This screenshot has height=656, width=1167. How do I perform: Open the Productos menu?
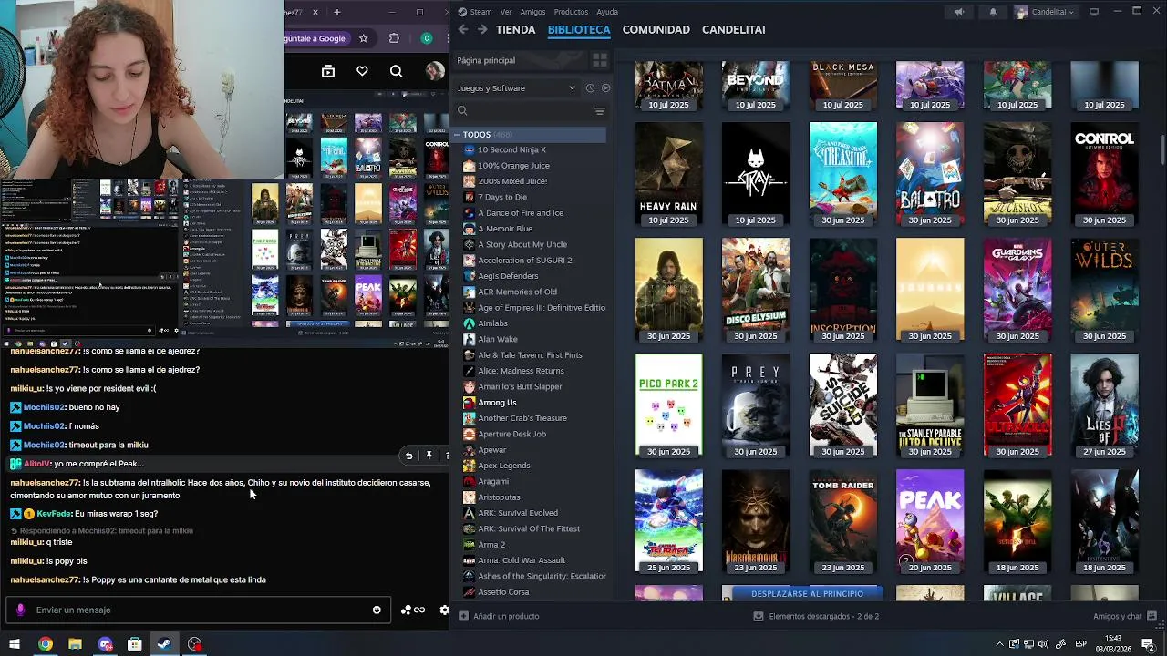point(571,12)
